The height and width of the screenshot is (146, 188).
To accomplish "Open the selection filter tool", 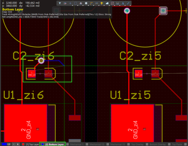I will coord(60,3).
